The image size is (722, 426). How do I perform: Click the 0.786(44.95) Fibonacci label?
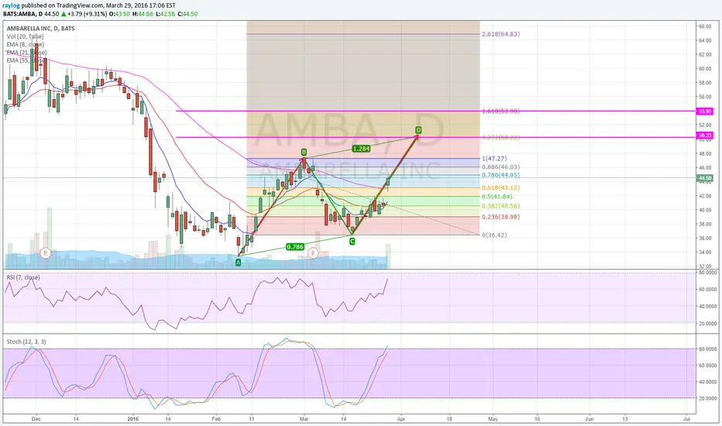tap(501, 175)
